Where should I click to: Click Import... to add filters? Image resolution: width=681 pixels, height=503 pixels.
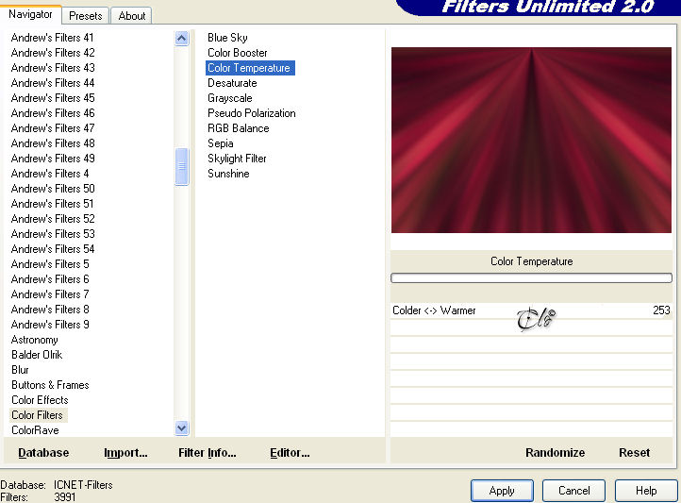click(x=125, y=453)
